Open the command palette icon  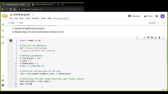[x=3, y=80]
